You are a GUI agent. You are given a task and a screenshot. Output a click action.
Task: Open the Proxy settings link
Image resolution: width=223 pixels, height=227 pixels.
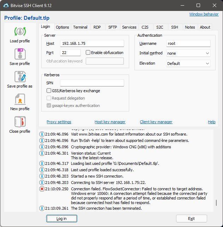pyautogui.click(x=59, y=122)
